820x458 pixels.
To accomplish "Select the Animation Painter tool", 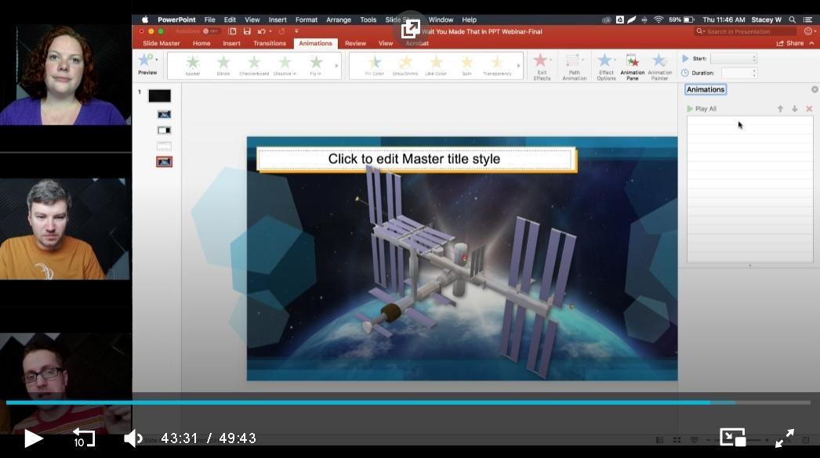I will [659, 67].
